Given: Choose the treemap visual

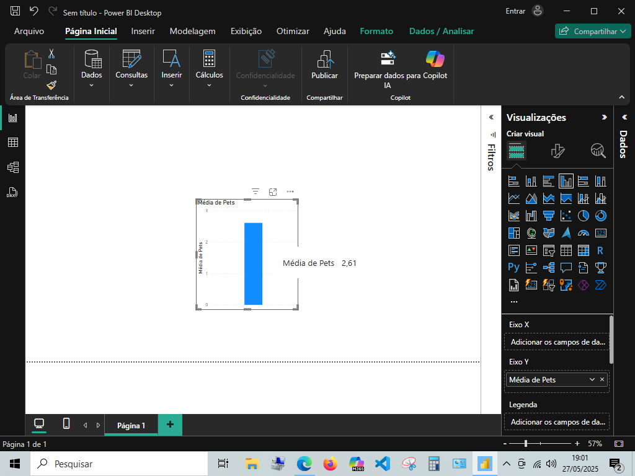Looking at the screenshot, I should 514,233.
